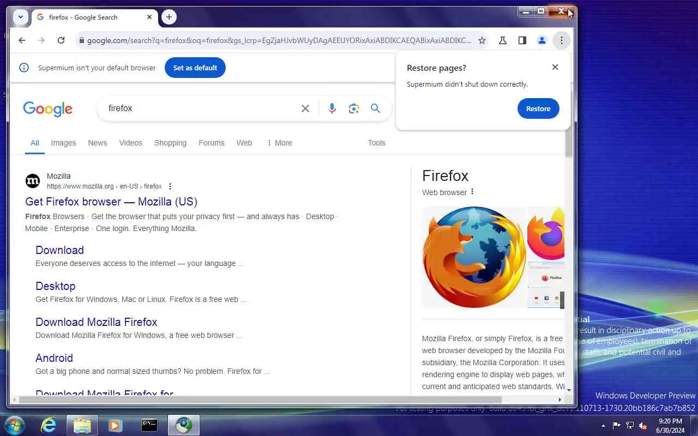Close the 'firefox - Google Search' tab
698x436 pixels.
tap(149, 17)
